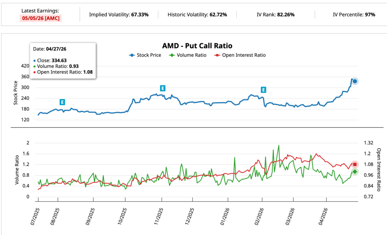Viewport: 387px width, 235px height.
Task: Click the earnings marker near 02/2026
Action: (263, 90)
